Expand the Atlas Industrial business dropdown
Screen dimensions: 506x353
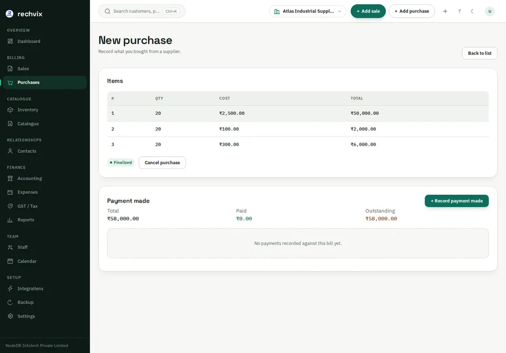point(307,11)
